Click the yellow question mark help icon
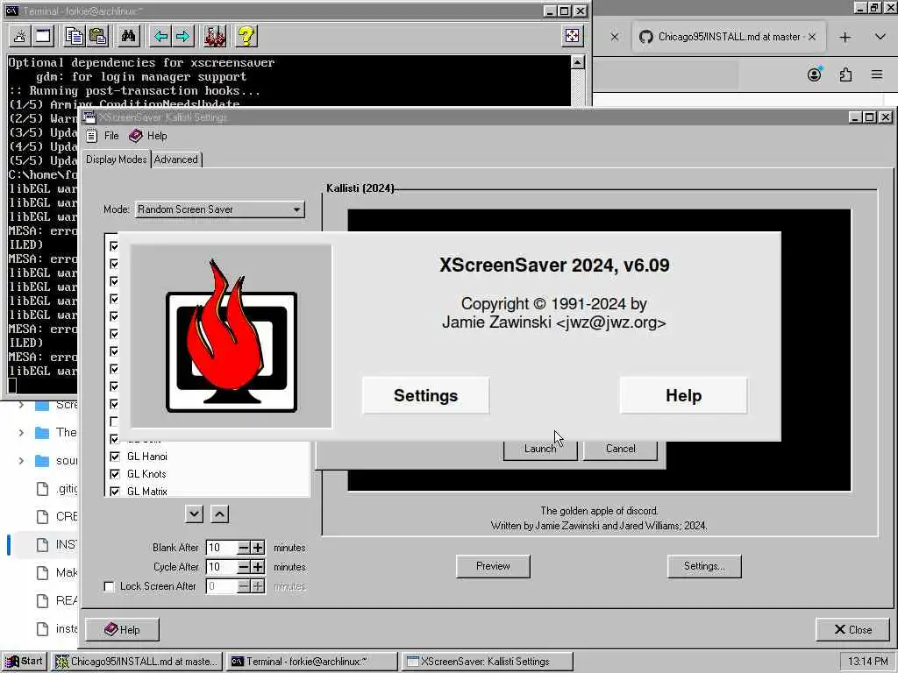 [x=246, y=36]
